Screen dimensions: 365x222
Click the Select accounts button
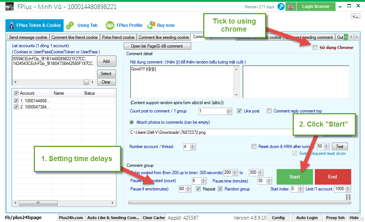coord(107,74)
